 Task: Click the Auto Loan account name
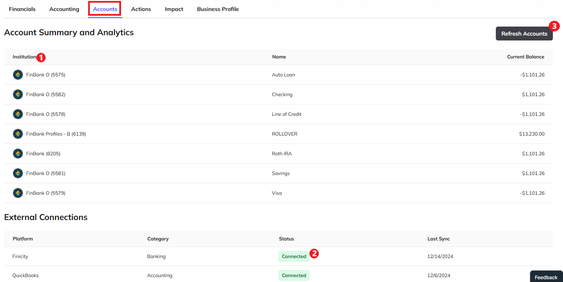283,75
